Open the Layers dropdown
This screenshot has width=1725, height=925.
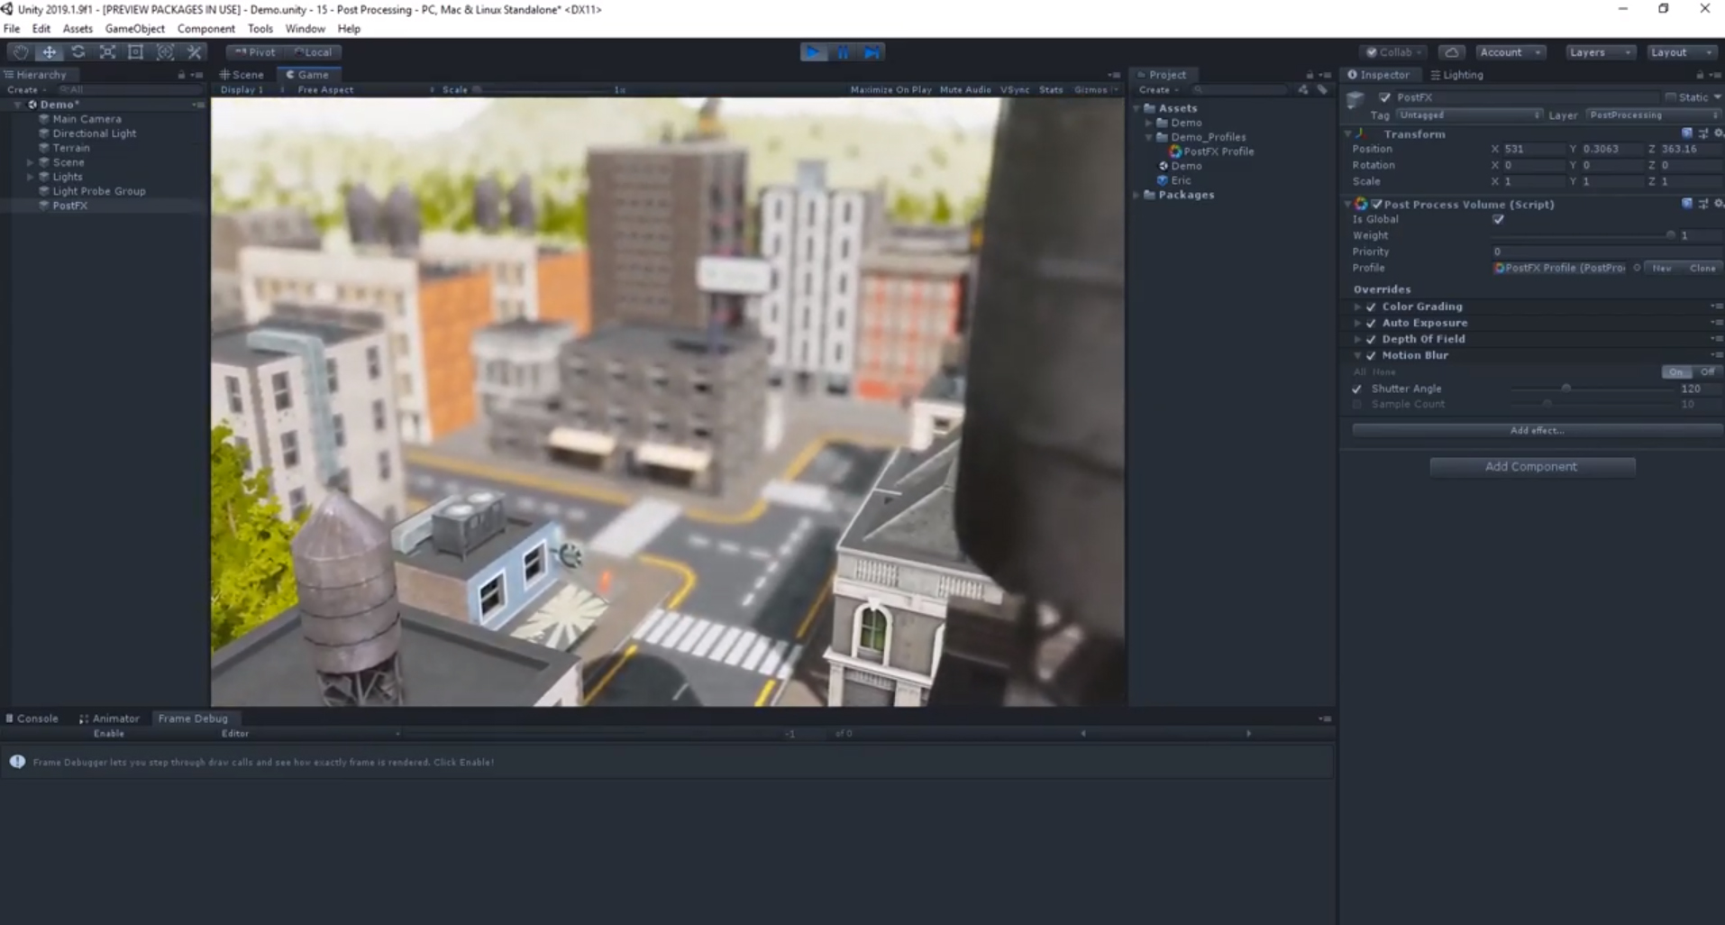(1600, 52)
